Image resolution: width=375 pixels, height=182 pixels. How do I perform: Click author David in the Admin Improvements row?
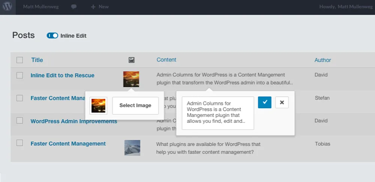coord(321,121)
